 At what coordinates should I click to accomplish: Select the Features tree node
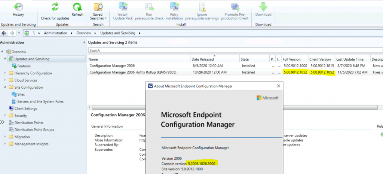[x=24, y=66]
